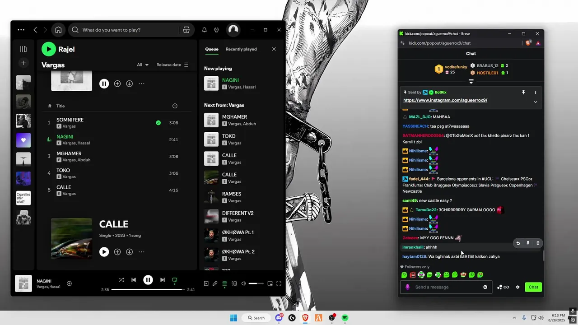Image resolution: width=578 pixels, height=325 pixels.
Task: Click the Send a message field
Action: point(446,287)
